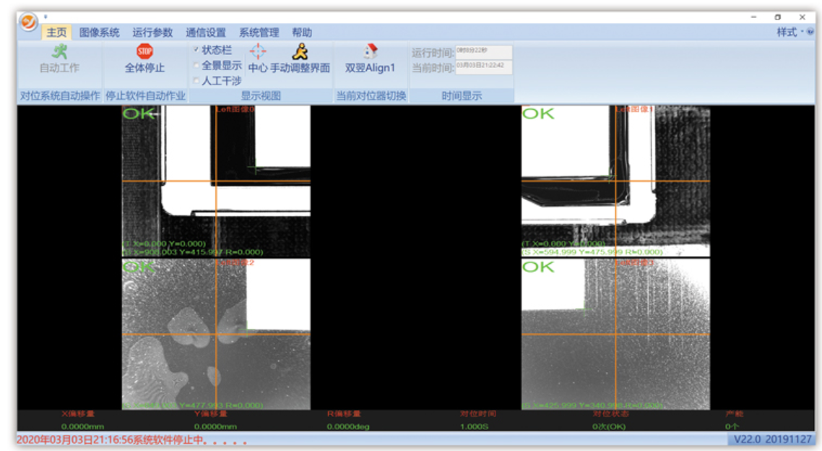
Task: Enable the 全景显示 checkbox
Action: tap(196, 65)
